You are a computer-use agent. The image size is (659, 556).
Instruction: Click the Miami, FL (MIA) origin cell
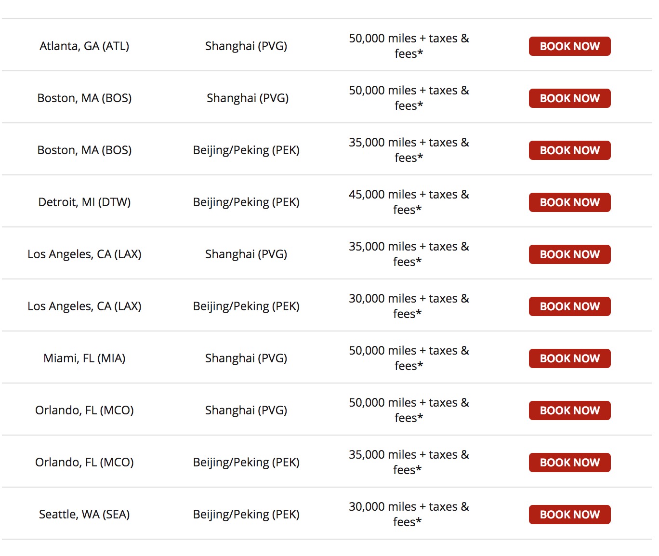[x=84, y=358]
